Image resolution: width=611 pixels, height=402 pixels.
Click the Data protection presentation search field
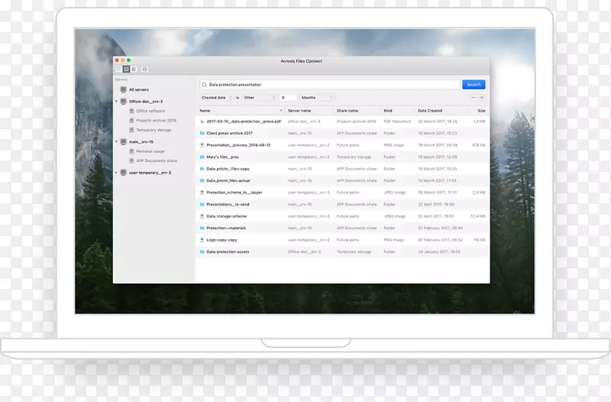[x=328, y=85]
